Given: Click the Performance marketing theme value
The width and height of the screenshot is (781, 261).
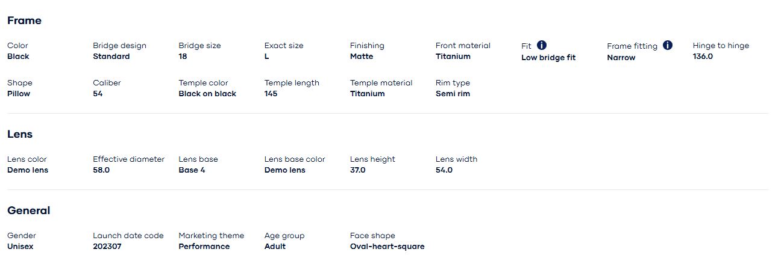Looking at the screenshot, I should pos(204,247).
